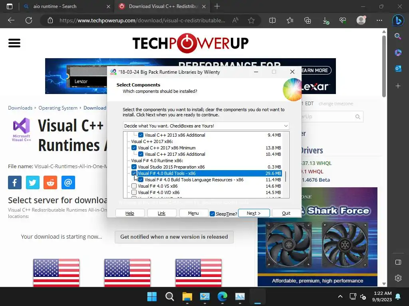Click the browser address bar URL
This screenshot has width=409, height=306.
coord(142,20)
